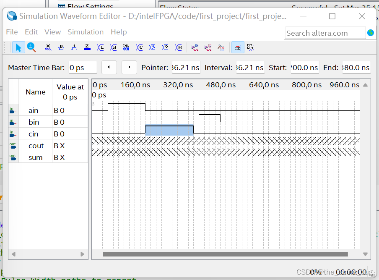This screenshot has width=379, height=280.
Task: Apply Random Values (XR) tool
Action: click(x=178, y=47)
